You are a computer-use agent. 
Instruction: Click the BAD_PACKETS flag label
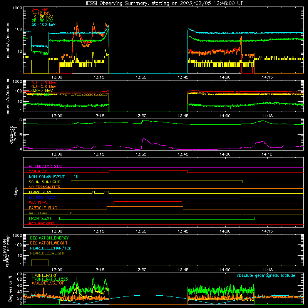[42, 223]
